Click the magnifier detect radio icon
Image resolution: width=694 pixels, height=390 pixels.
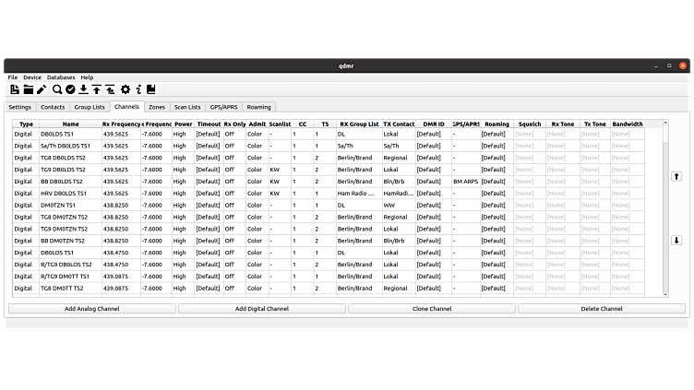[x=57, y=89]
